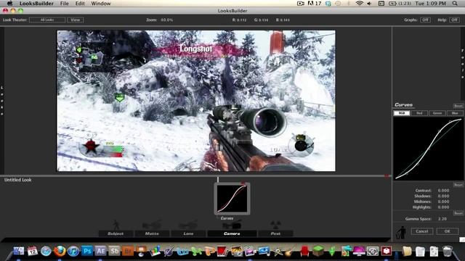Launch Minecraft grass block dock icon
This screenshot has height=261, width=465.
point(318,252)
